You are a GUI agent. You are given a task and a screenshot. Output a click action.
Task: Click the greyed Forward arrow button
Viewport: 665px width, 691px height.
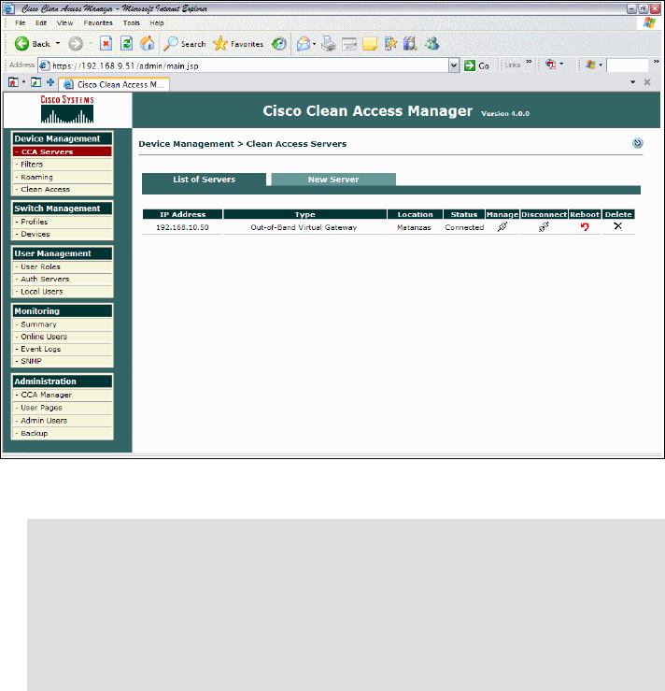pos(76,44)
